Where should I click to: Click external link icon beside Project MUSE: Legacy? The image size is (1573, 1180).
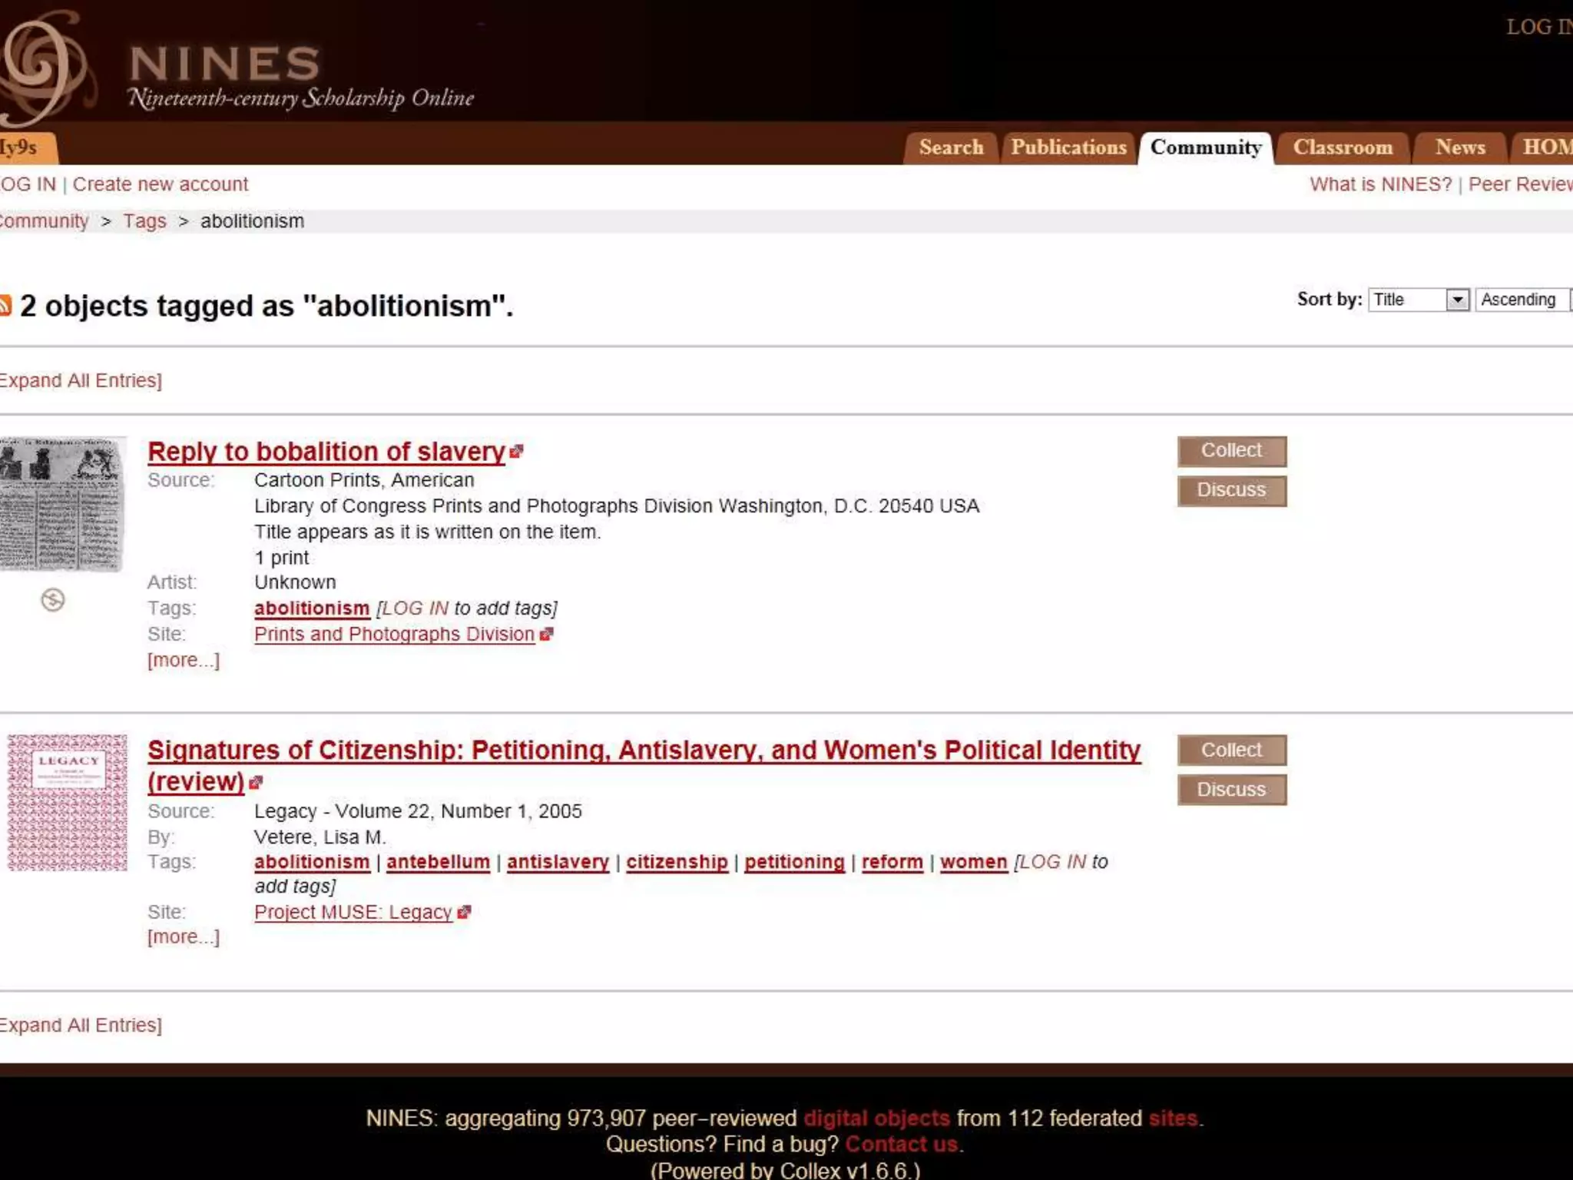(x=463, y=912)
